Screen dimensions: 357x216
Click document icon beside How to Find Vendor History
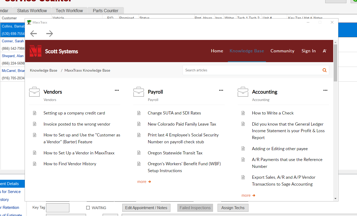[x=34, y=164]
